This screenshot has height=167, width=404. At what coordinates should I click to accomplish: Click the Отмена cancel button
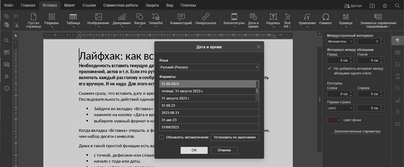(x=224, y=150)
